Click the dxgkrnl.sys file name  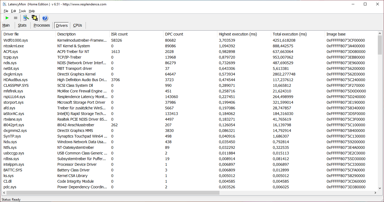click(13, 74)
